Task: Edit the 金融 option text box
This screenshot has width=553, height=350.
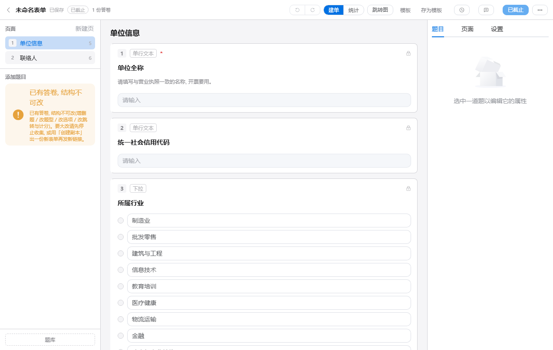Action: [269, 336]
